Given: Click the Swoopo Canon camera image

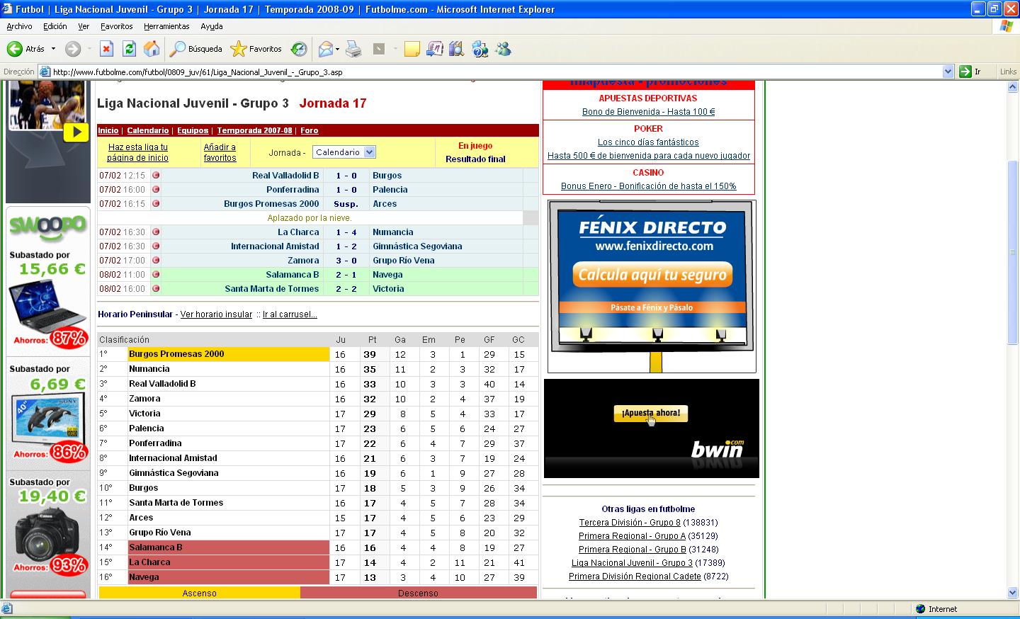Looking at the screenshot, I should click(x=47, y=535).
